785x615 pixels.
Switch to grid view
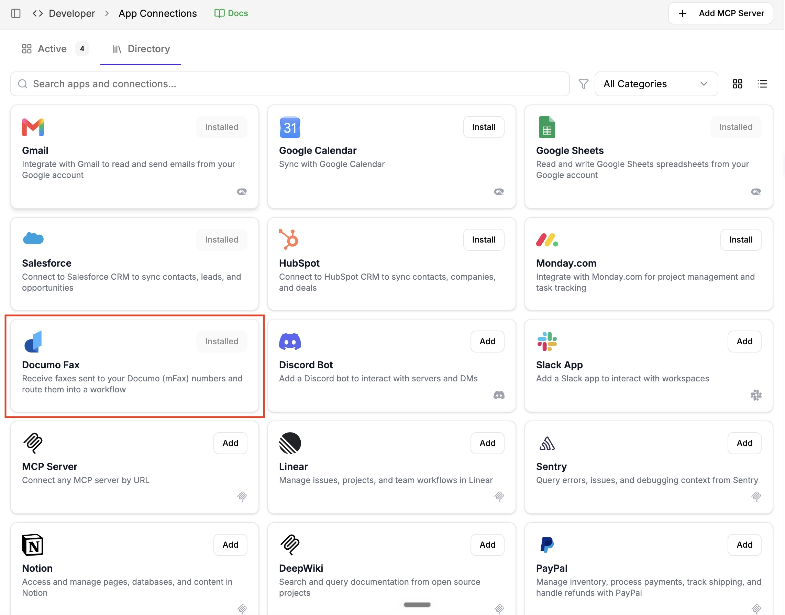tap(738, 84)
